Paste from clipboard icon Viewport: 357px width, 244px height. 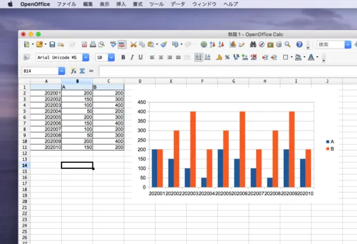(151, 45)
